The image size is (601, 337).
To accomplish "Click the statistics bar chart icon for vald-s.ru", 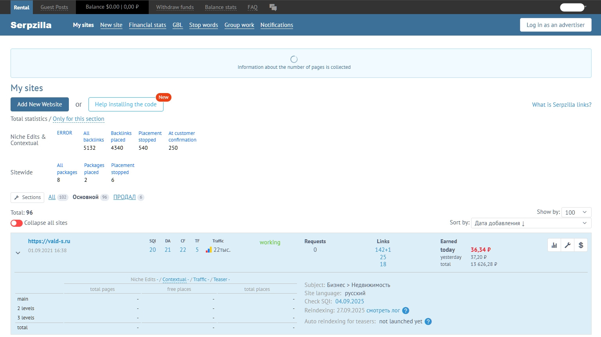I will 554,245.
